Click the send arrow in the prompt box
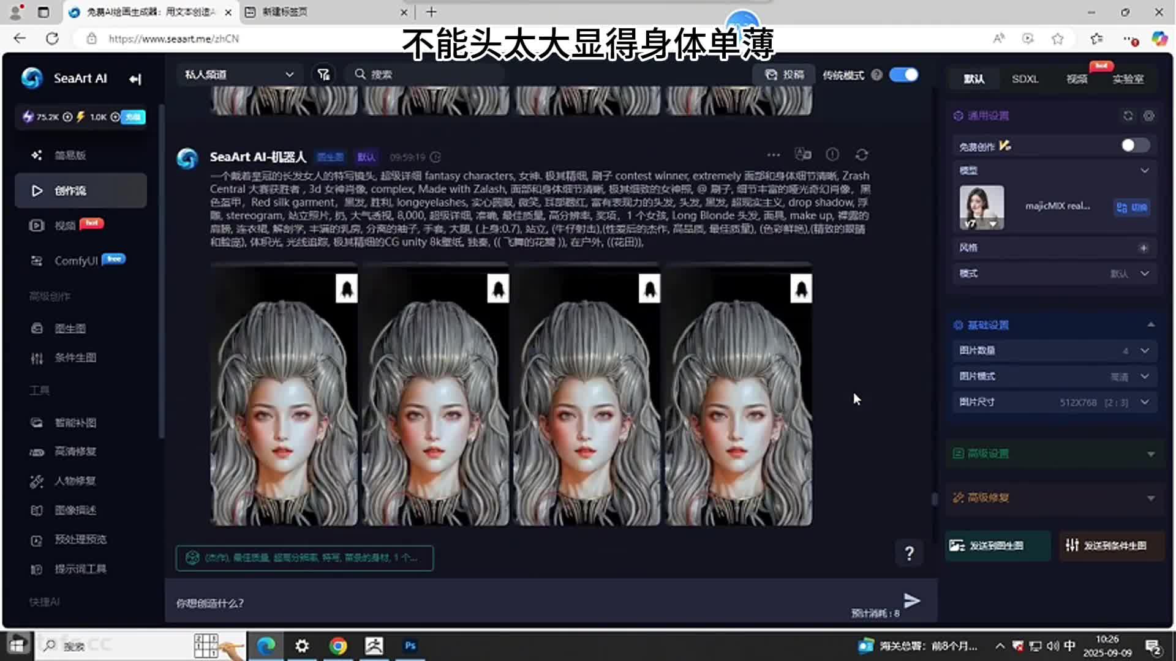 pyautogui.click(x=911, y=600)
